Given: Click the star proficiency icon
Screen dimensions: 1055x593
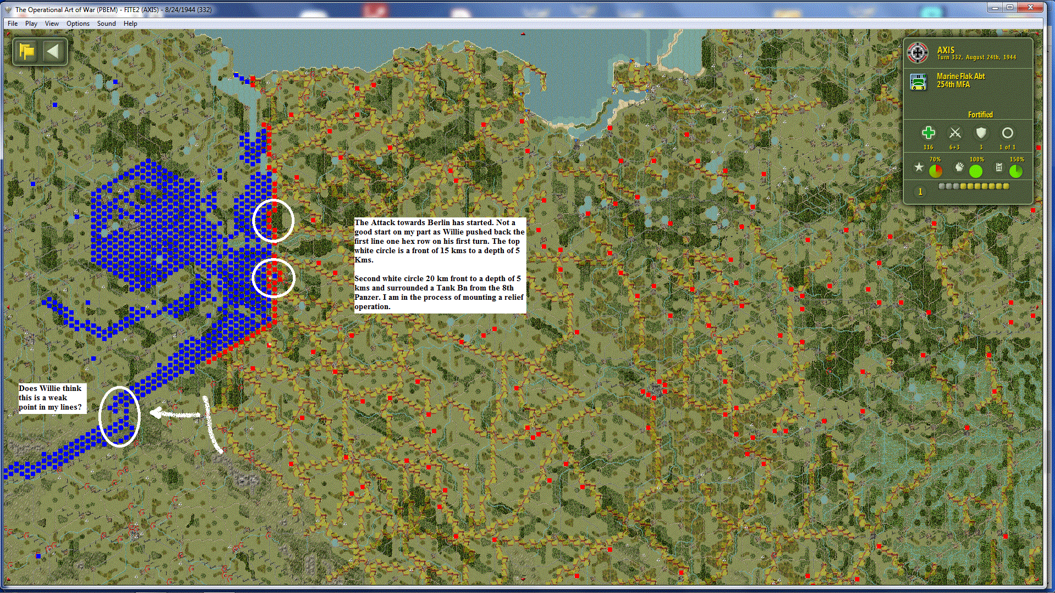Looking at the screenshot, I should [919, 167].
